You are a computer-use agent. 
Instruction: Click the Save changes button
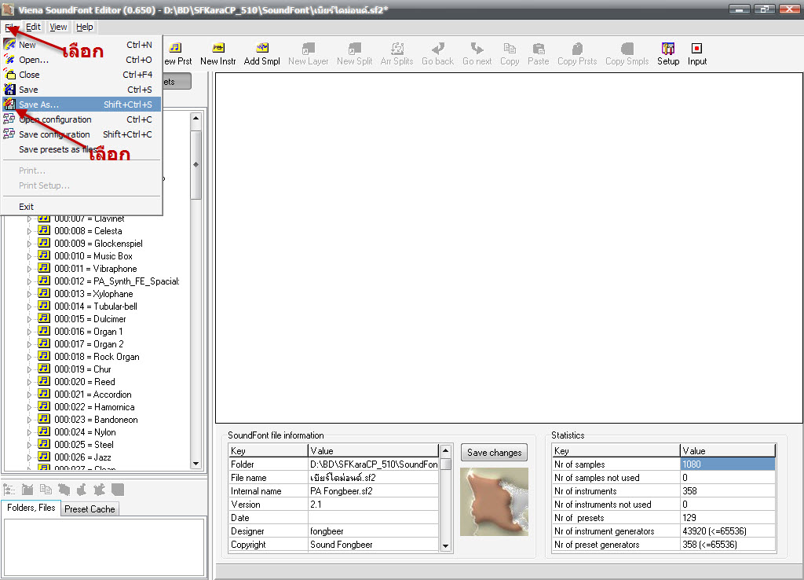pos(495,452)
